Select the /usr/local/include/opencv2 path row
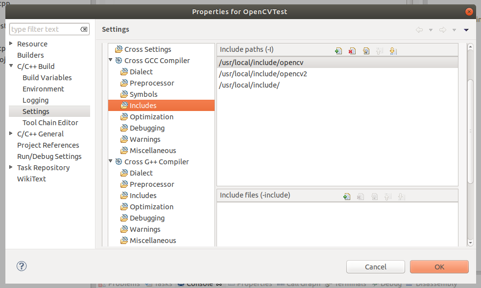Viewport: 481px width, 288px height. 337,74
